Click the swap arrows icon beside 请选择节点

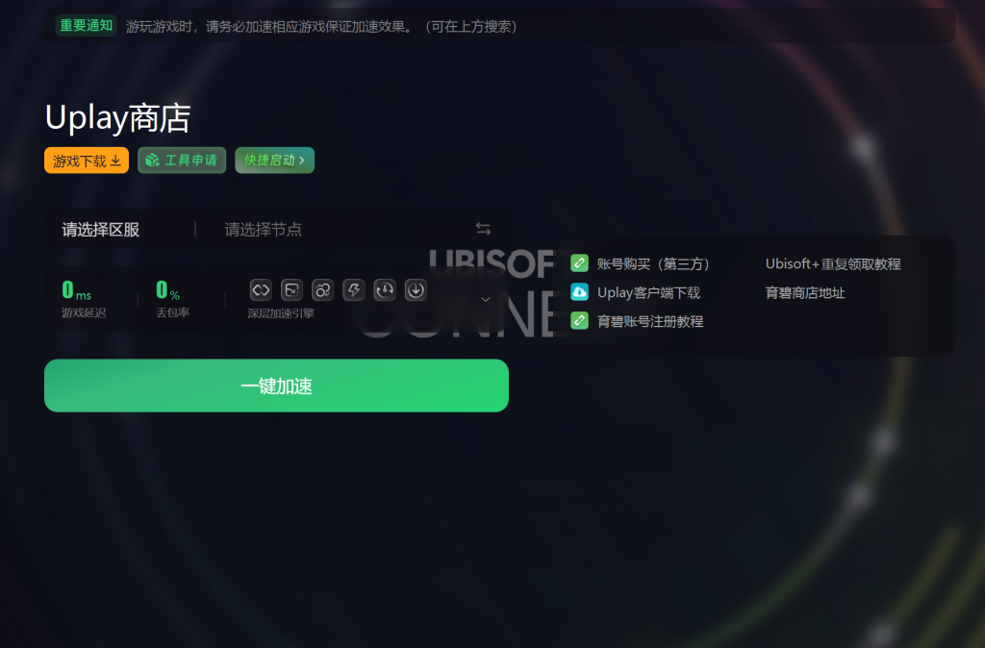click(483, 229)
